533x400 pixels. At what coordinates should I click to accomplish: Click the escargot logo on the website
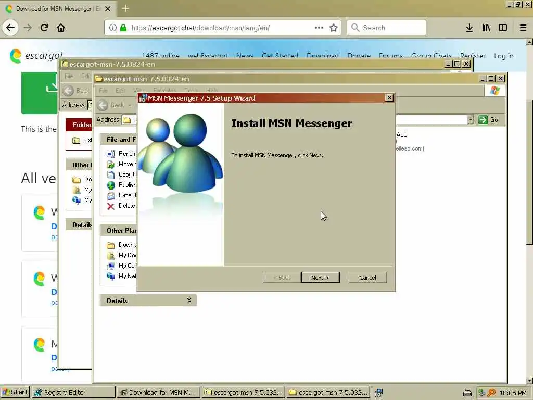tap(36, 55)
